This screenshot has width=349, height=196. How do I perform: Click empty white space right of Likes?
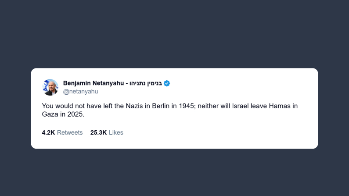tap(219, 132)
